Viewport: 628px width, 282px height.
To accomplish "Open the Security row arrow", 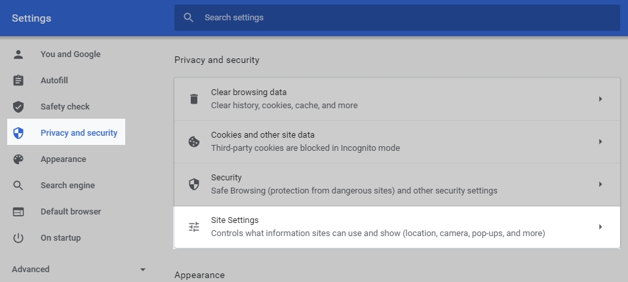I will 600,184.
